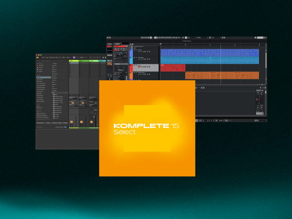The width and height of the screenshot is (292, 219).
Task: Click the Tap tempo button in Ableton
Action: click(x=47, y=57)
